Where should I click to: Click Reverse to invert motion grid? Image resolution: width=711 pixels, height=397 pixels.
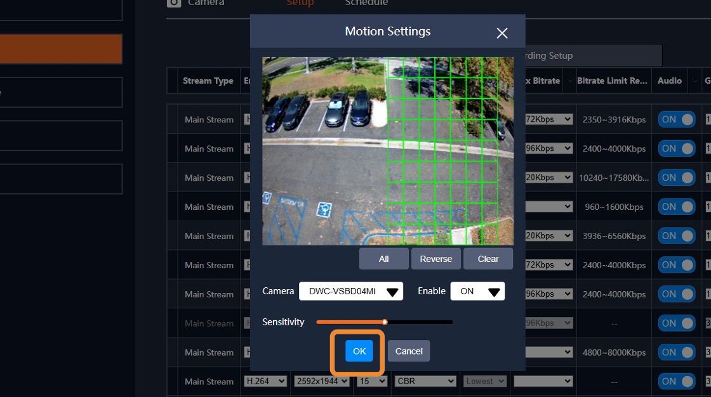[435, 259]
